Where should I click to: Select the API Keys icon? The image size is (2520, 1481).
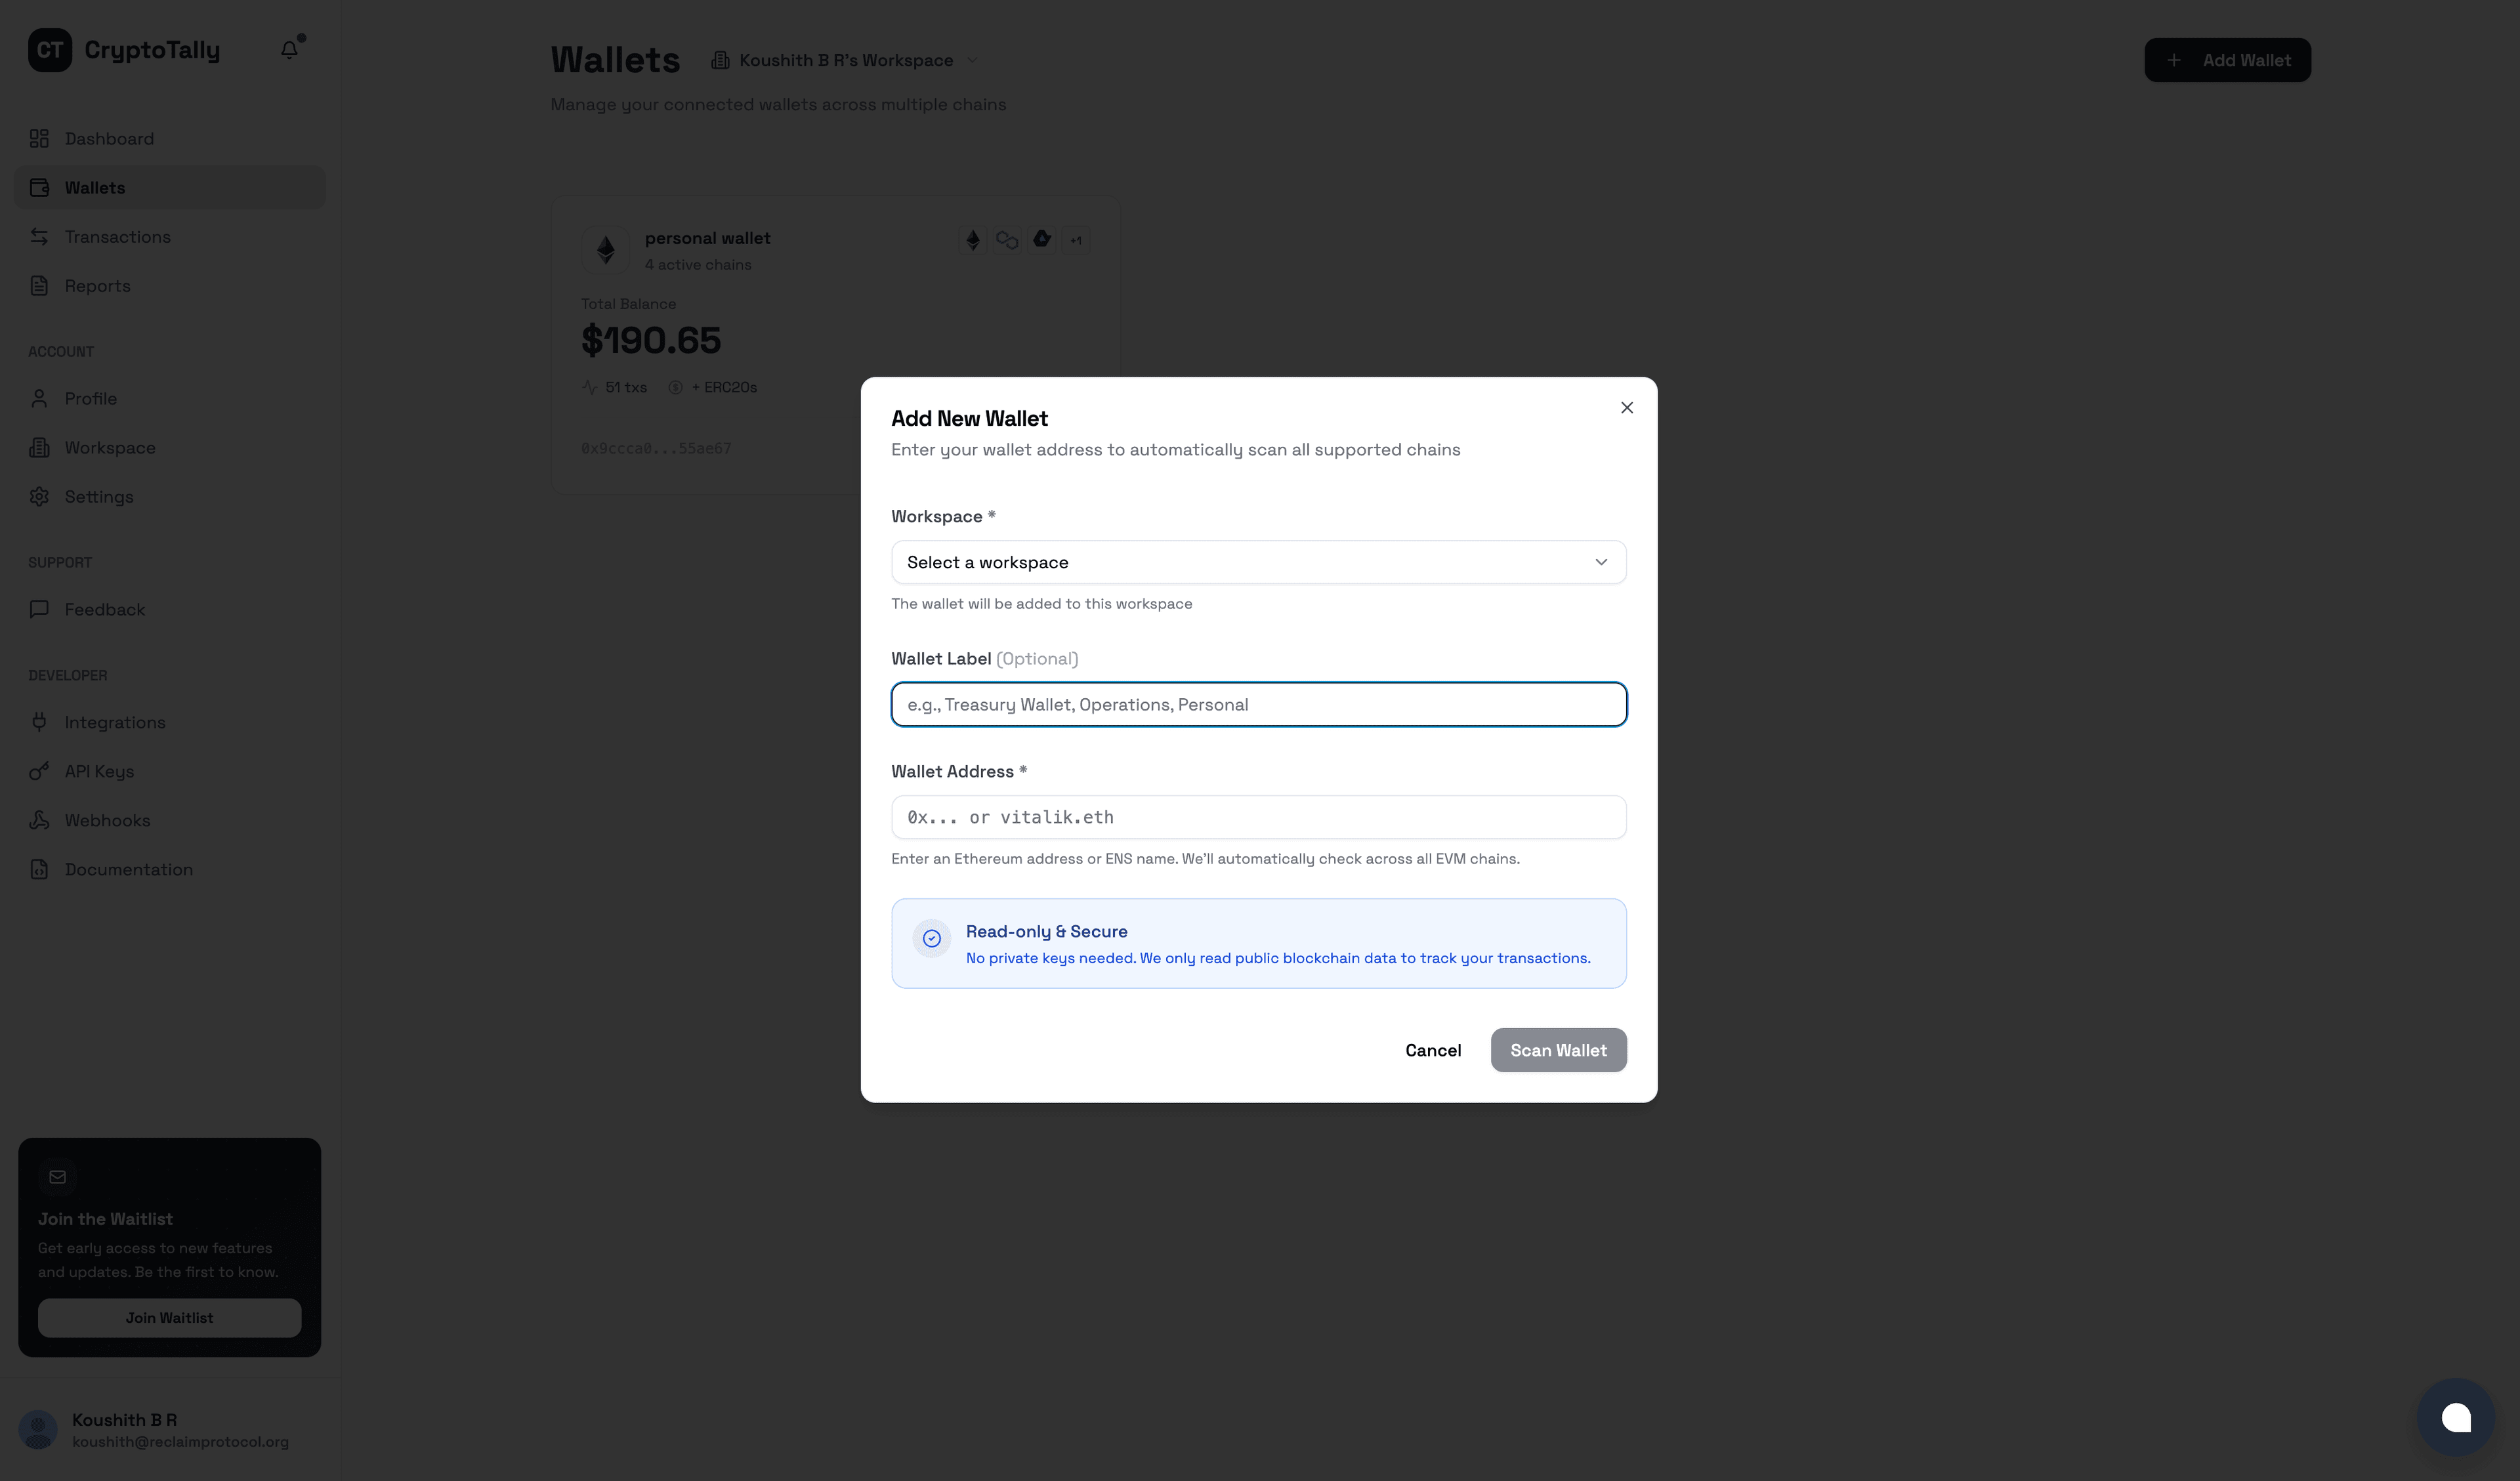39,771
